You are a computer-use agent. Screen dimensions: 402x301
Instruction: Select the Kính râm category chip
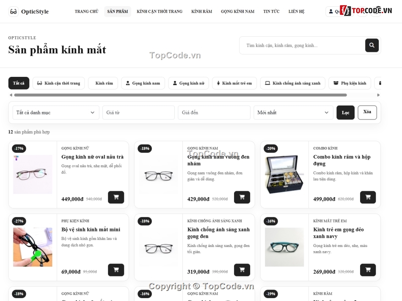coord(103,83)
